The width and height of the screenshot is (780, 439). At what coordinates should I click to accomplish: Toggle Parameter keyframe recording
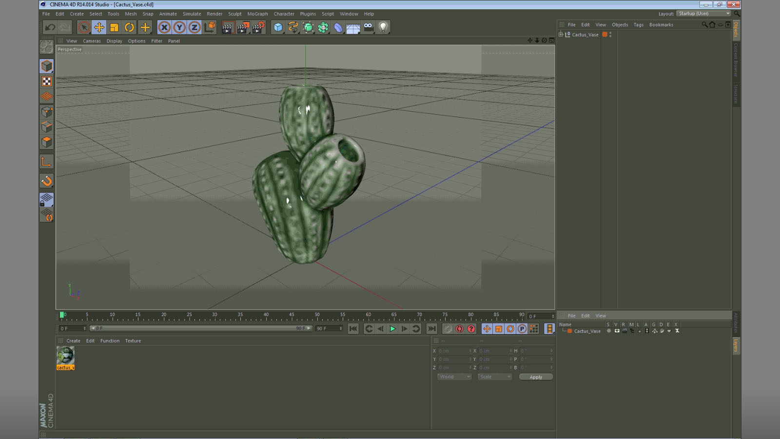point(522,329)
